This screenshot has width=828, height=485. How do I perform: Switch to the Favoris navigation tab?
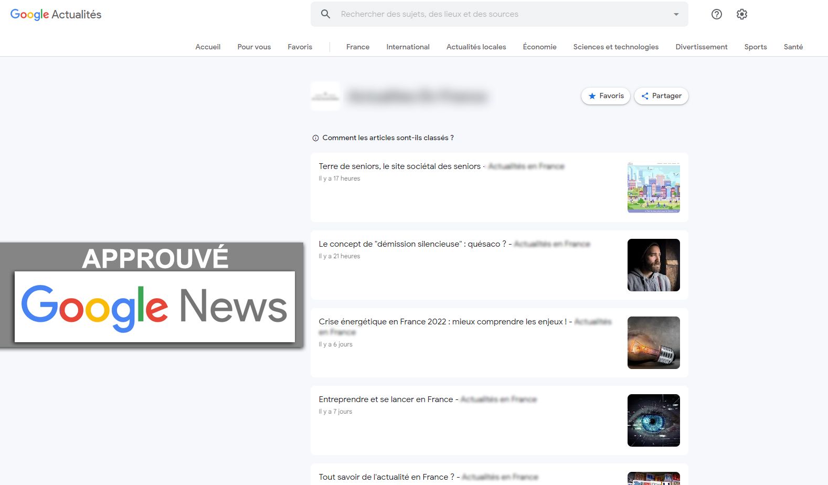(300, 47)
